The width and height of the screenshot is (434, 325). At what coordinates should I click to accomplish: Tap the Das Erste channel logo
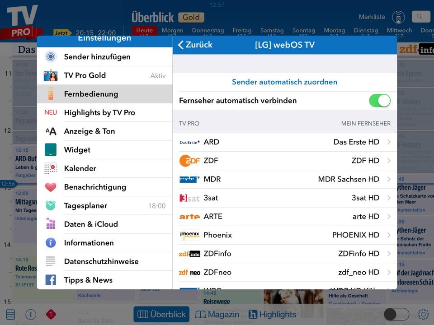coord(189,142)
